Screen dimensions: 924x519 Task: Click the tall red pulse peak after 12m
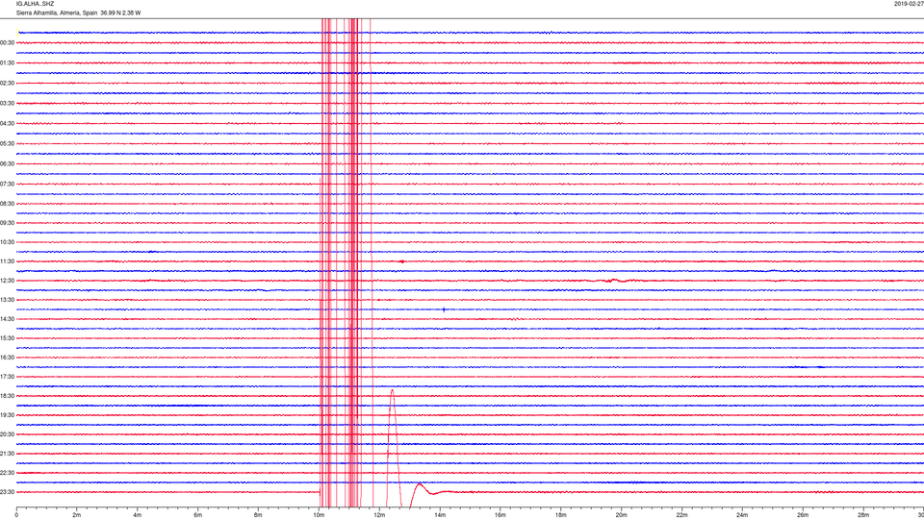(x=392, y=391)
